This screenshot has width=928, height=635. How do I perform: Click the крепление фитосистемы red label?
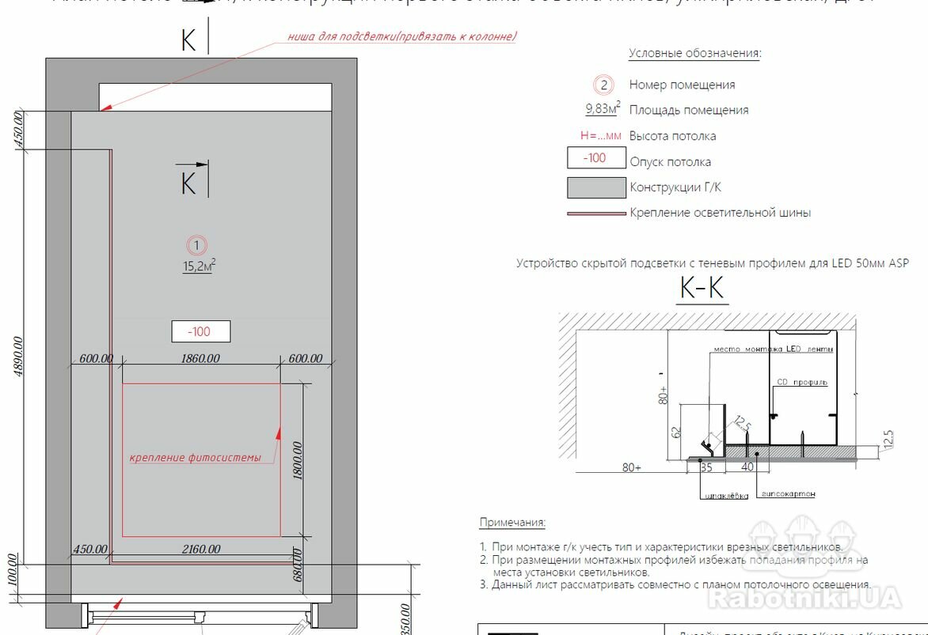[196, 457]
